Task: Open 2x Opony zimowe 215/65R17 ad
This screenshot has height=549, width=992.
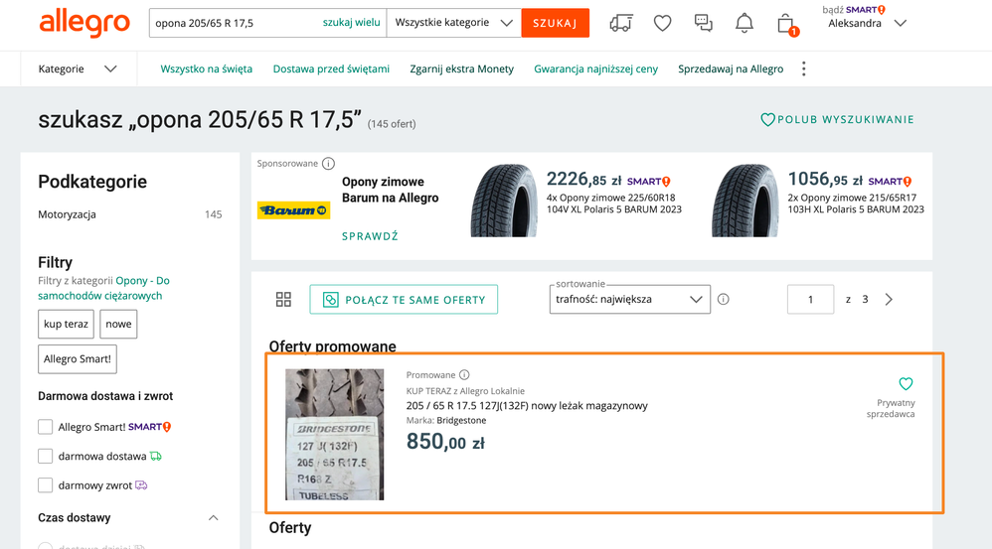Action: click(x=856, y=204)
